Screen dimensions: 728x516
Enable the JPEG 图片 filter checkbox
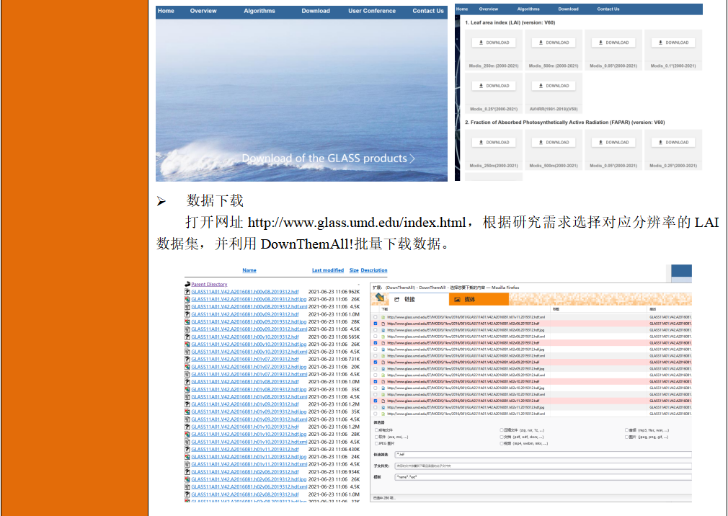click(x=376, y=442)
